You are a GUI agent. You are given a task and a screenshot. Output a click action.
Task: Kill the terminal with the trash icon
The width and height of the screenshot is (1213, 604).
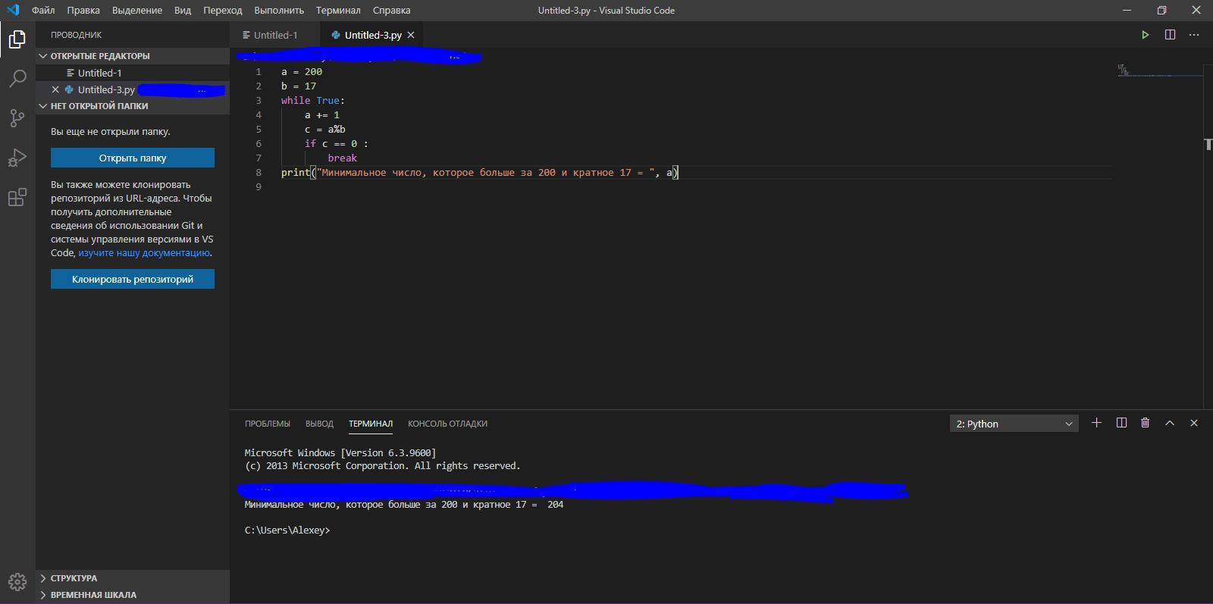[1145, 423]
